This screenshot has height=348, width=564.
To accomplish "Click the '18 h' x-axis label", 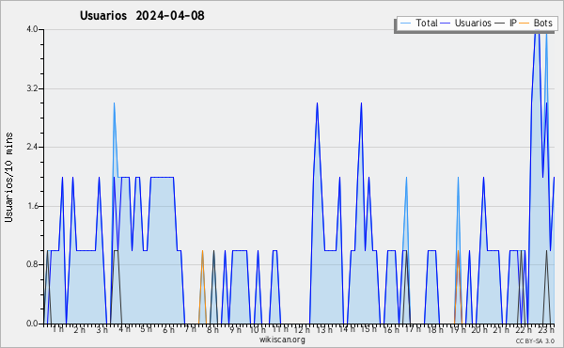I will (x=435, y=329).
